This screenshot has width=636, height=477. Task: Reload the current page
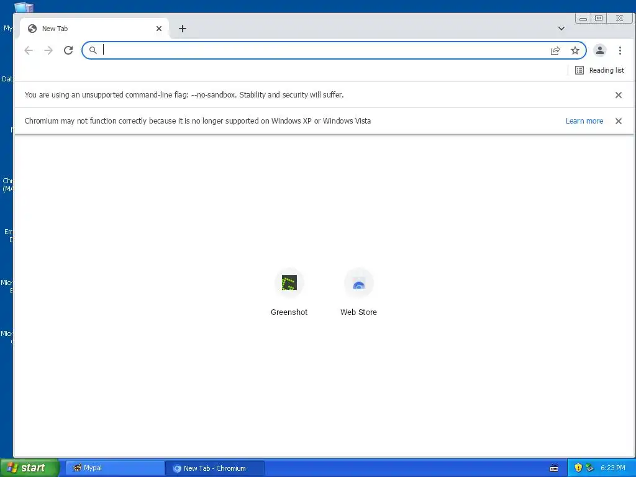click(68, 50)
